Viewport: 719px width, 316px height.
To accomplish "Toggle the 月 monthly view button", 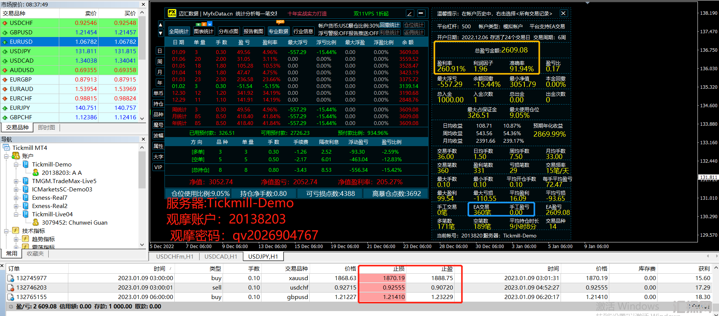I will (160, 72).
